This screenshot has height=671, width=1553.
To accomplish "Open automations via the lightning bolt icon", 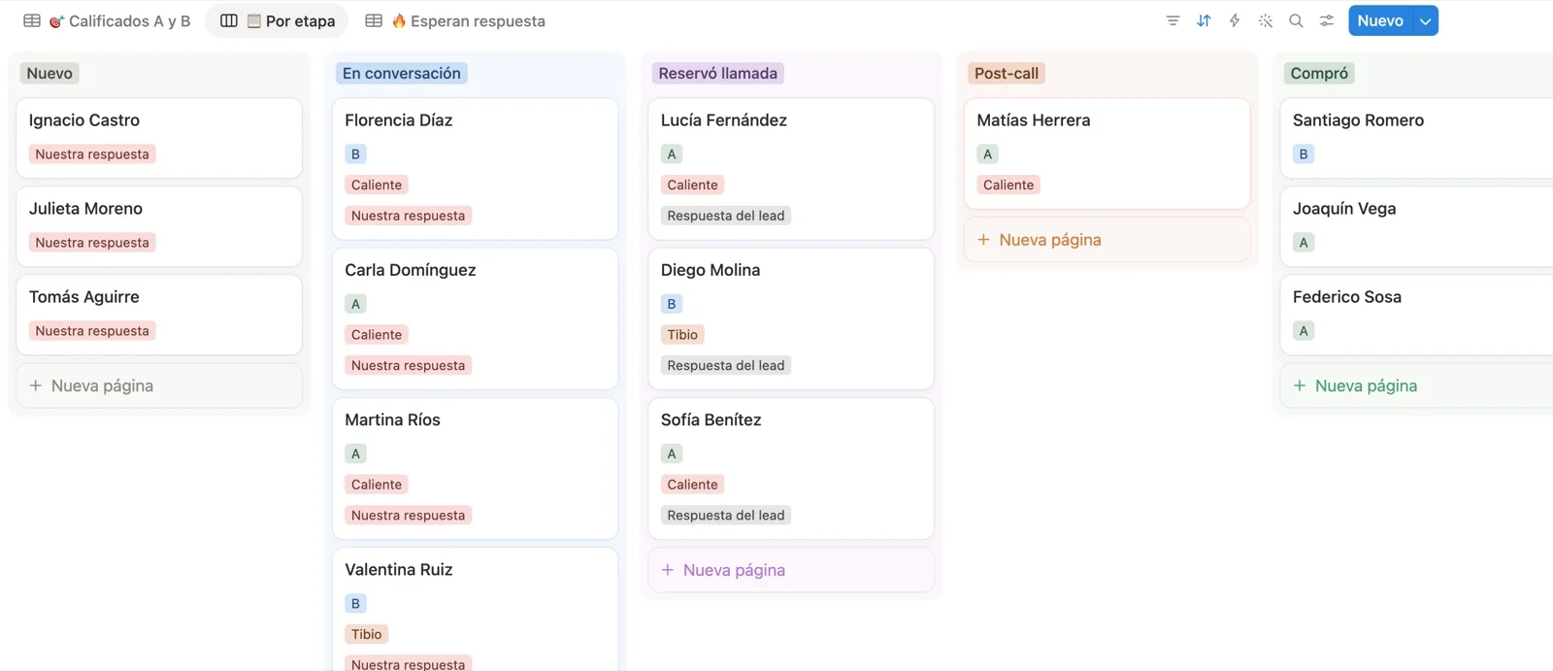I will (1235, 20).
